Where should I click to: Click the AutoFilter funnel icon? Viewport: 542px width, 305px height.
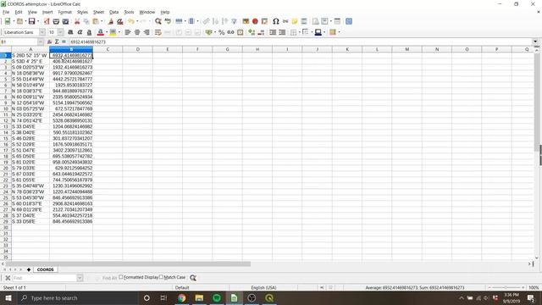click(x=234, y=21)
